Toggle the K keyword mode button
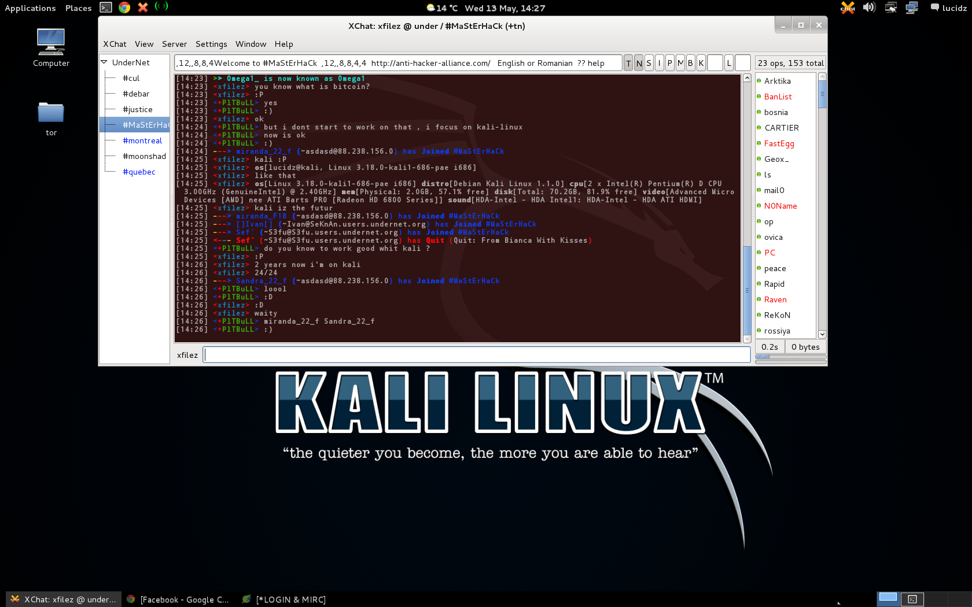The width and height of the screenshot is (972, 607). tap(701, 63)
